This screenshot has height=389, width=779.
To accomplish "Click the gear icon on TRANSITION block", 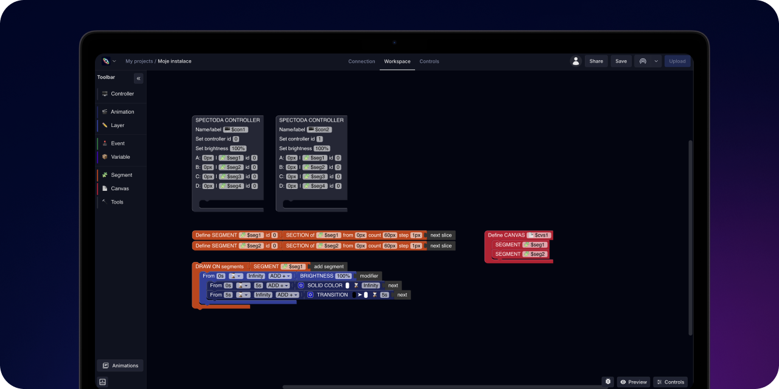I will pos(310,295).
